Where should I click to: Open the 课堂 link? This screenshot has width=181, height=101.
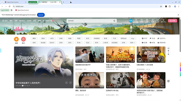152,42
